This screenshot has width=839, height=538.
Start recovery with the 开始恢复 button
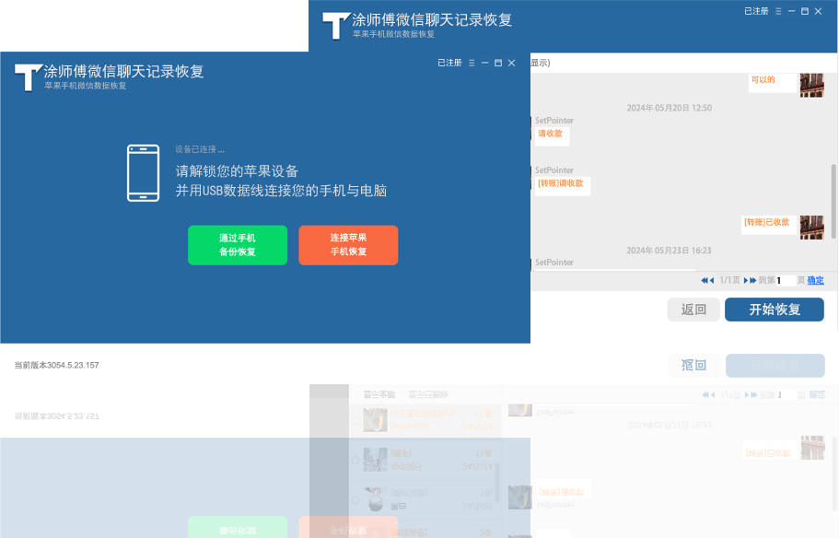pyautogui.click(x=775, y=310)
